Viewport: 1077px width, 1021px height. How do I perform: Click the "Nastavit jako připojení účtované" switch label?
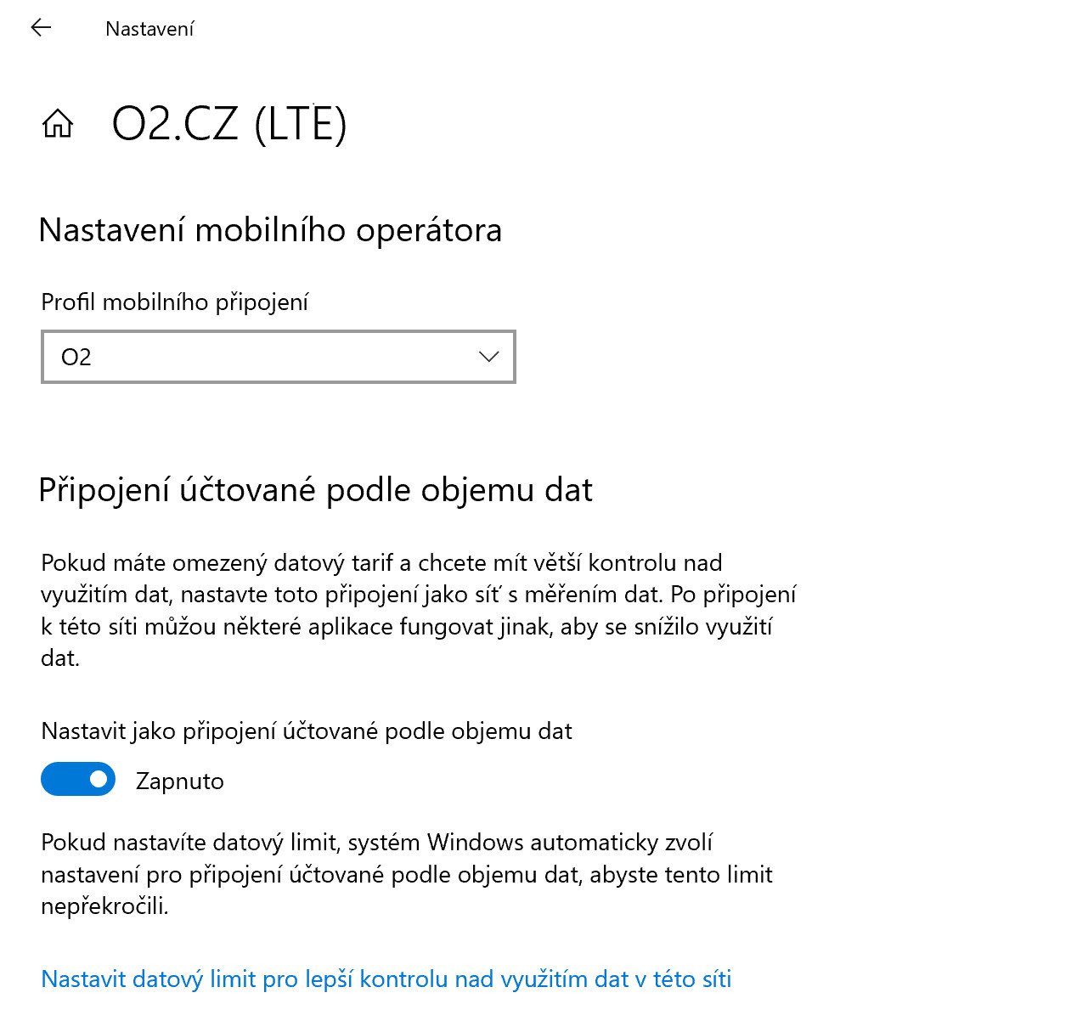(x=307, y=731)
